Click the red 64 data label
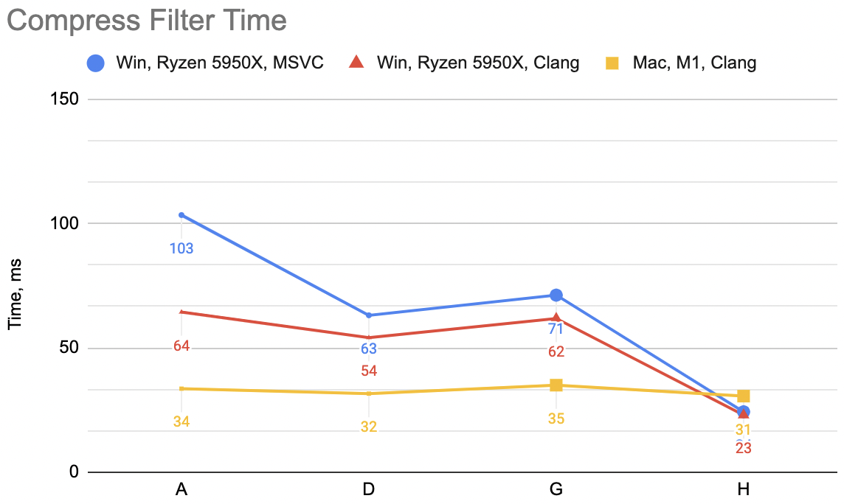The image size is (844, 504). point(181,346)
